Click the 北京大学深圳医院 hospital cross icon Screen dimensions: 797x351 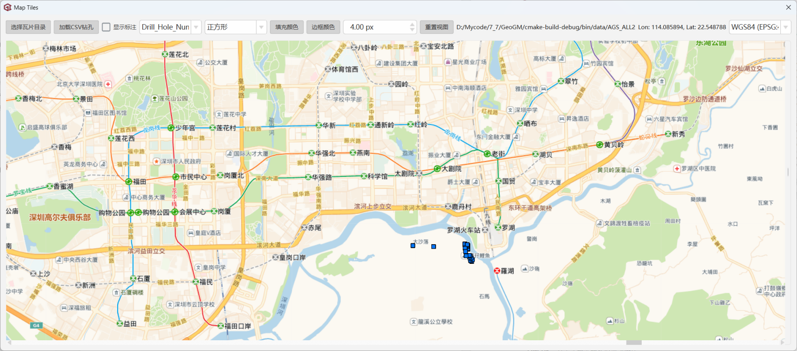point(108,84)
